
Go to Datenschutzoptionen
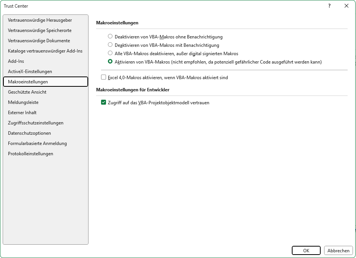point(29,133)
